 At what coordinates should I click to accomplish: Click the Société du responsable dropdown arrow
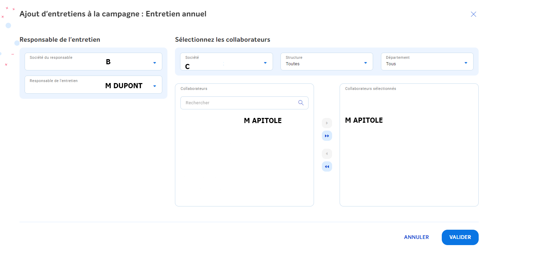154,63
